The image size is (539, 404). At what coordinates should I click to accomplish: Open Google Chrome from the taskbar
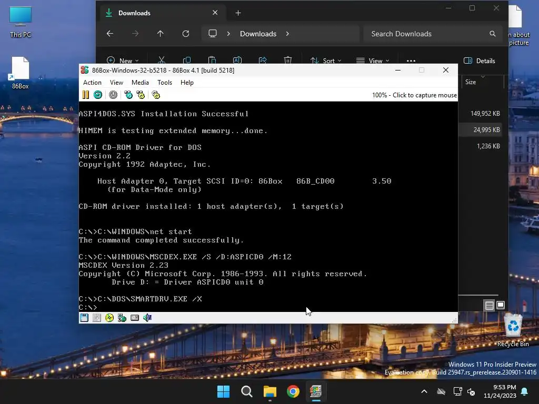(x=293, y=391)
